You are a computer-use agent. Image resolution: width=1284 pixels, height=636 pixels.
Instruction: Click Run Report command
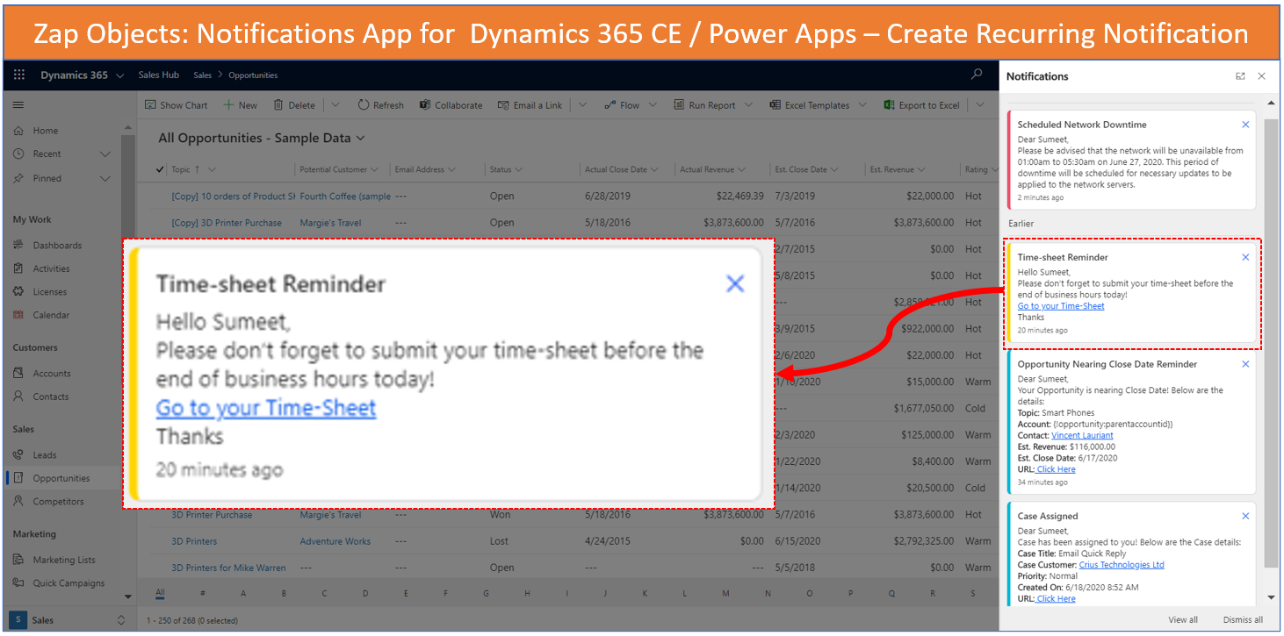(704, 105)
